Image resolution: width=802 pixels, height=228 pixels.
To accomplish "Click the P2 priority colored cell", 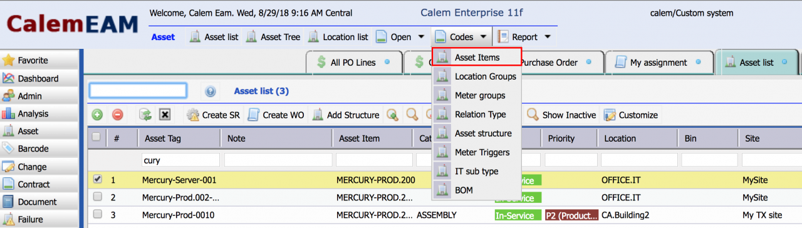I will pyautogui.click(x=571, y=215).
